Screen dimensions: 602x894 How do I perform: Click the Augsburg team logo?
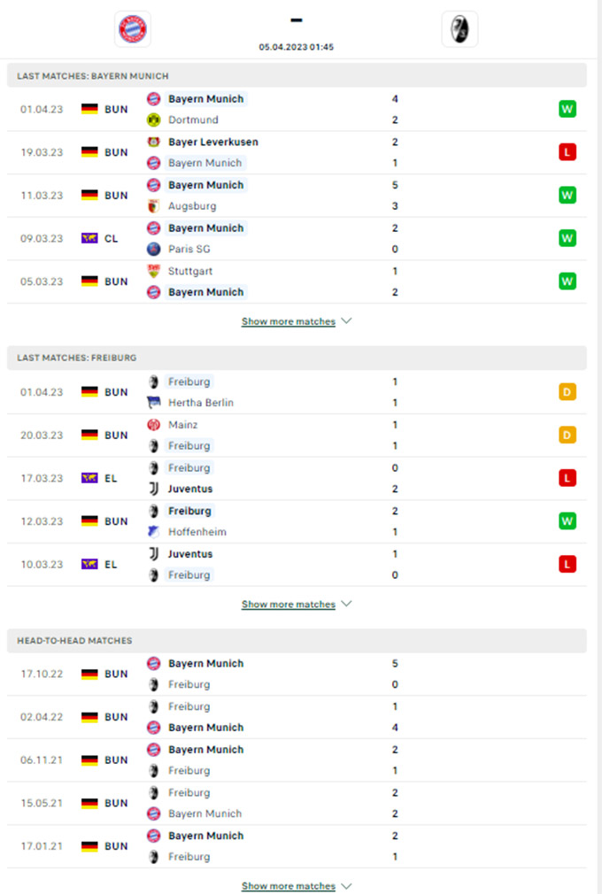pos(153,206)
